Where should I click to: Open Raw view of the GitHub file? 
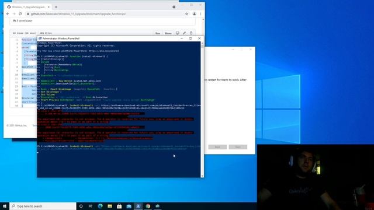[158, 33]
